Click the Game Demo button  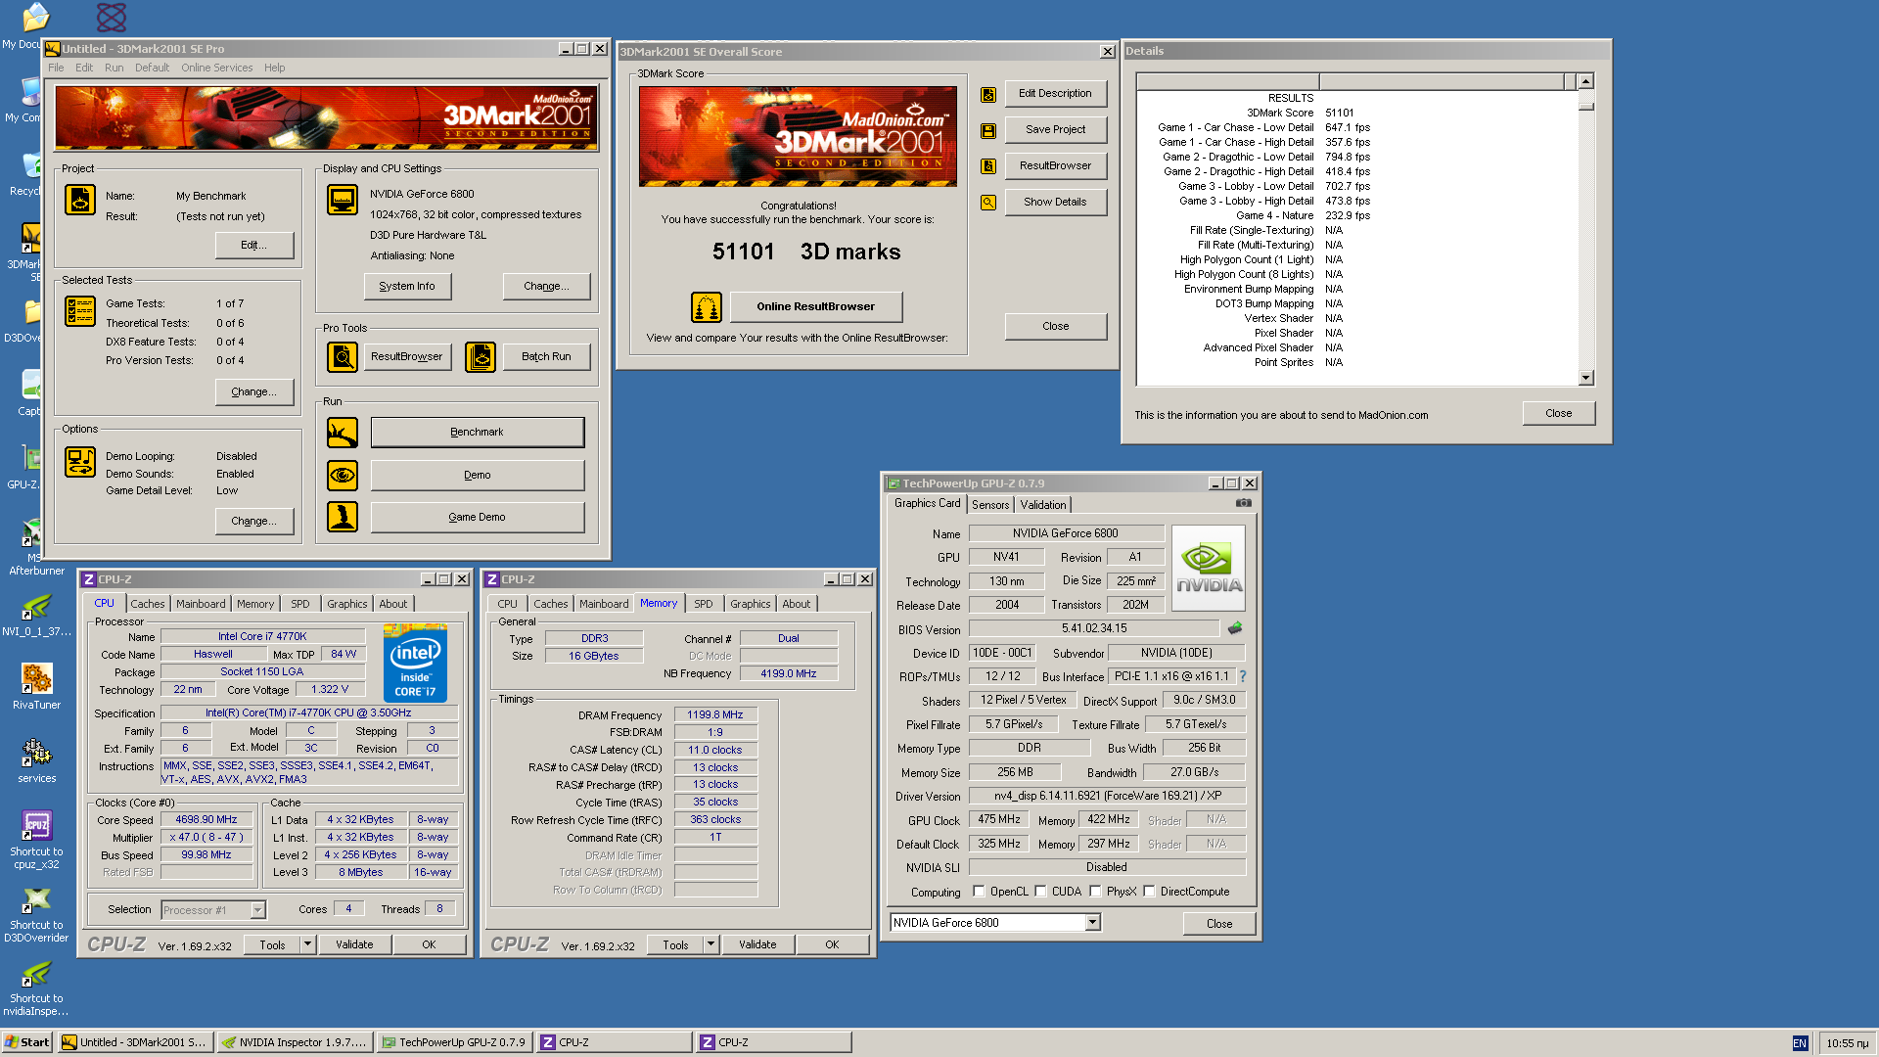[478, 518]
